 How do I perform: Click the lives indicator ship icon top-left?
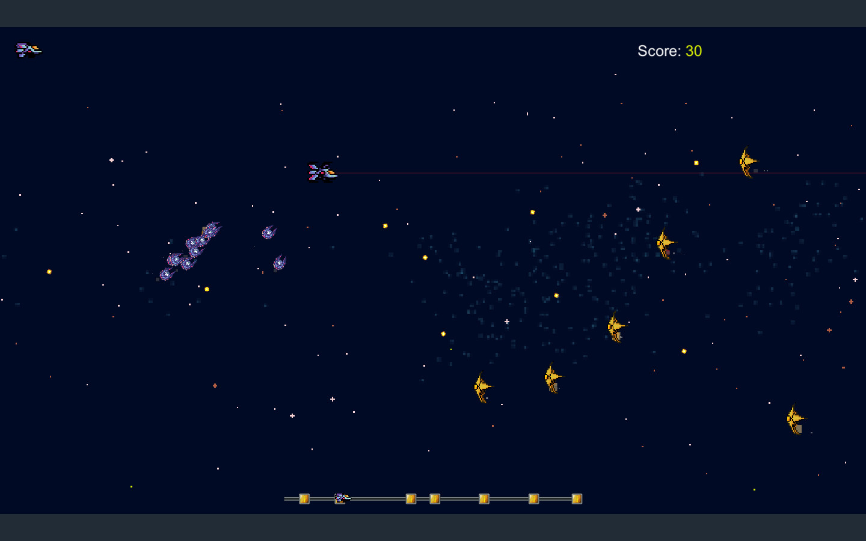click(x=28, y=49)
